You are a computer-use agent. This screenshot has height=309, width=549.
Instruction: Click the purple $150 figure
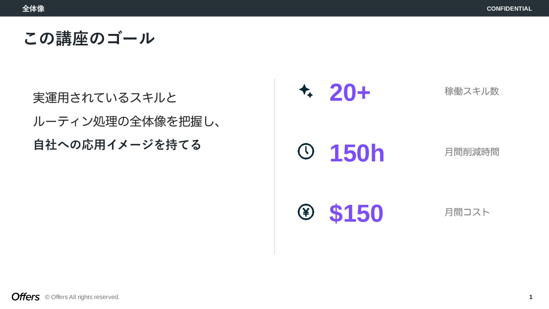(356, 213)
